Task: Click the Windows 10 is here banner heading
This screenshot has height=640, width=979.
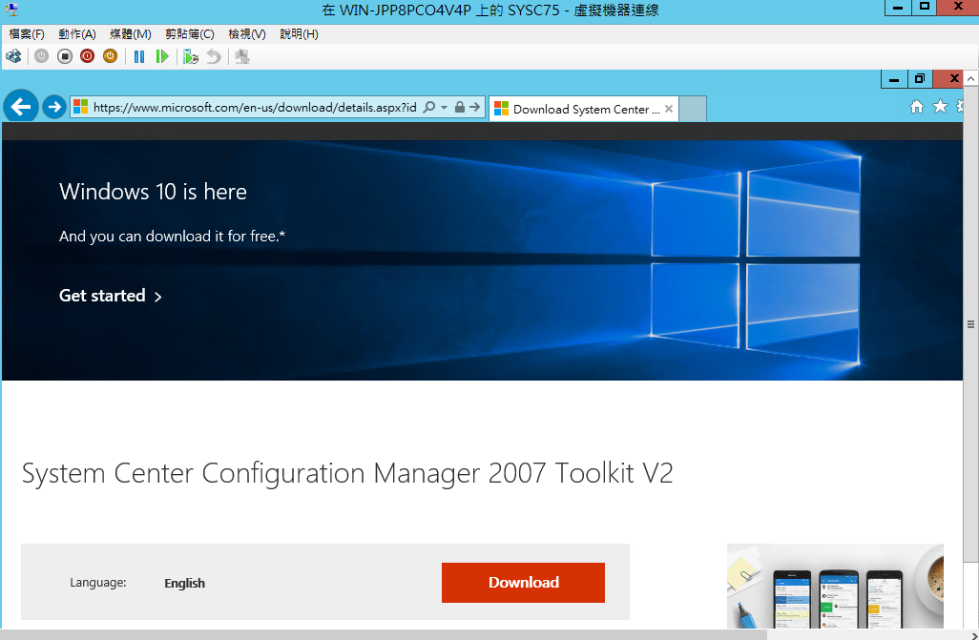Action: [153, 192]
